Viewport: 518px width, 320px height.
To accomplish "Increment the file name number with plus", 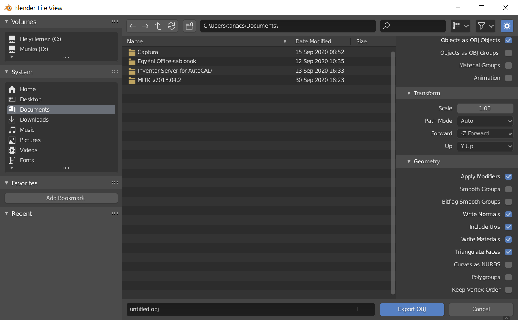I will coord(357,309).
